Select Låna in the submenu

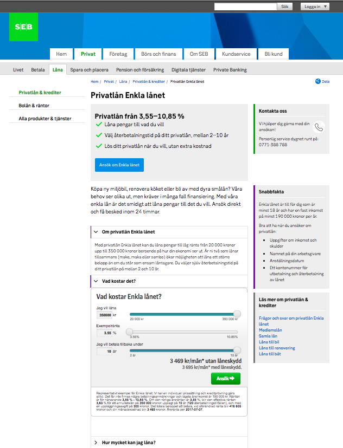click(x=58, y=70)
